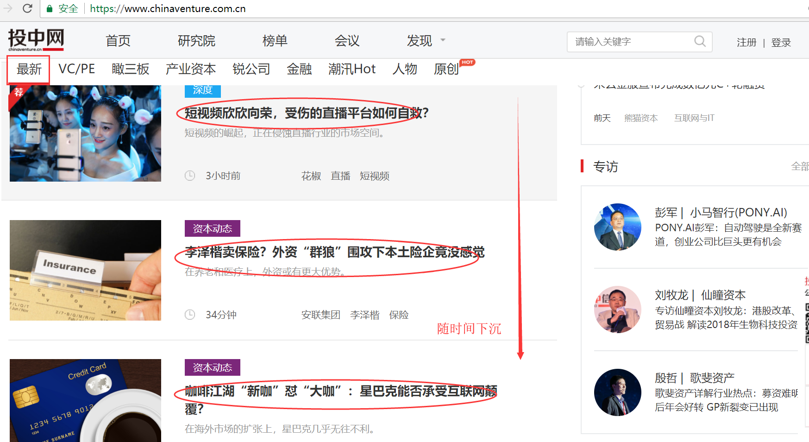Select the 潮汛Hot tab
The height and width of the screenshot is (442, 809).
tap(352, 69)
